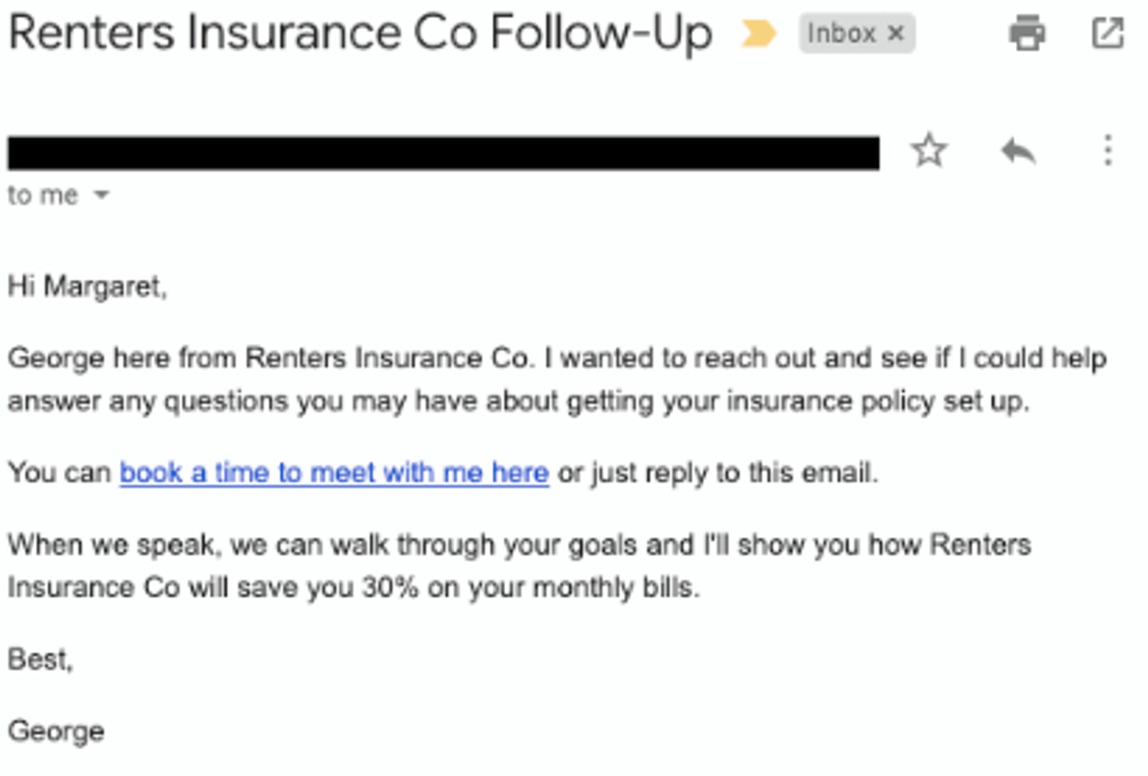1148x776 pixels.
Task: Click the x to remove the Inbox label
Action: (x=896, y=33)
